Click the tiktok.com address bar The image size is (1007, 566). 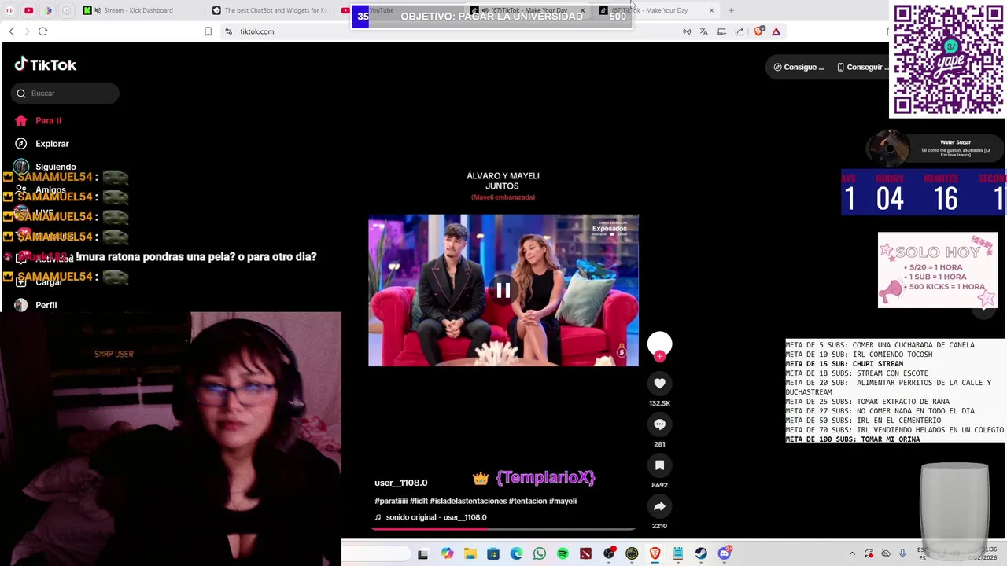(x=448, y=31)
